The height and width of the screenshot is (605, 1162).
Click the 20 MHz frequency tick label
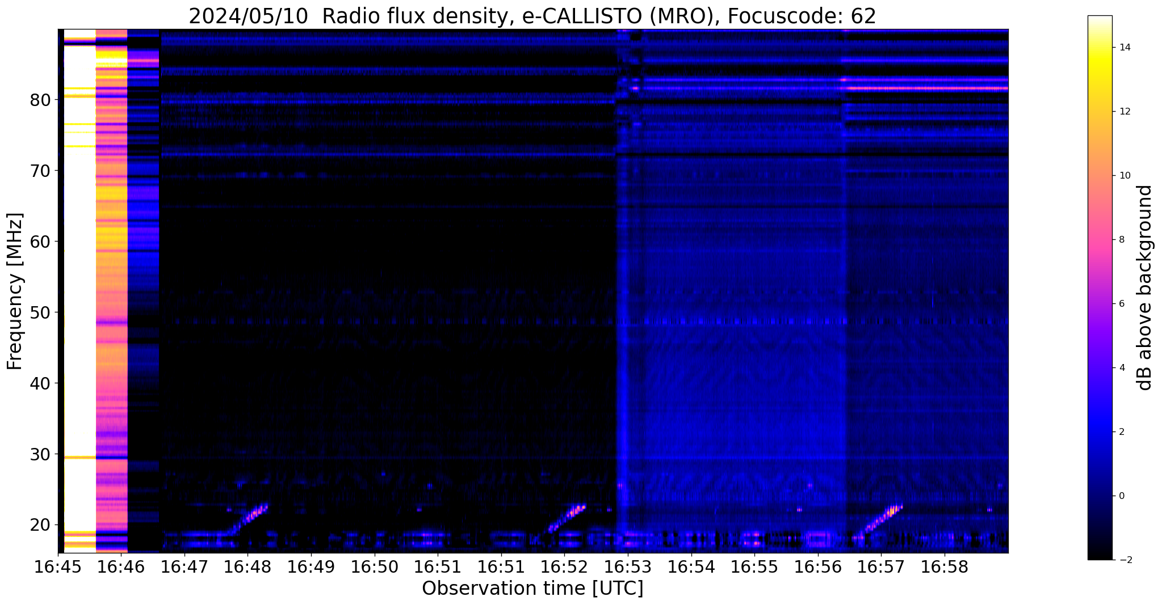coord(40,525)
